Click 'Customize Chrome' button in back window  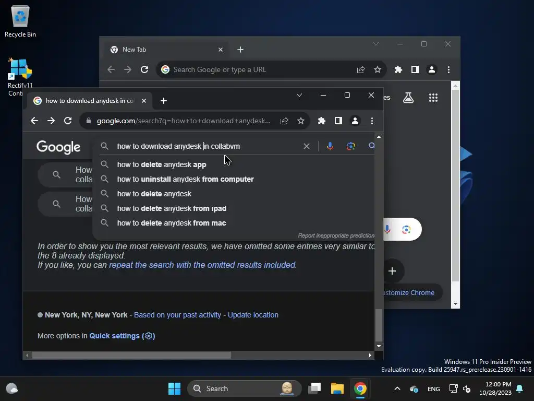pyautogui.click(x=413, y=292)
